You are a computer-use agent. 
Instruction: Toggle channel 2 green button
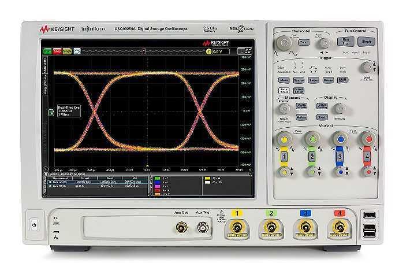312,156
